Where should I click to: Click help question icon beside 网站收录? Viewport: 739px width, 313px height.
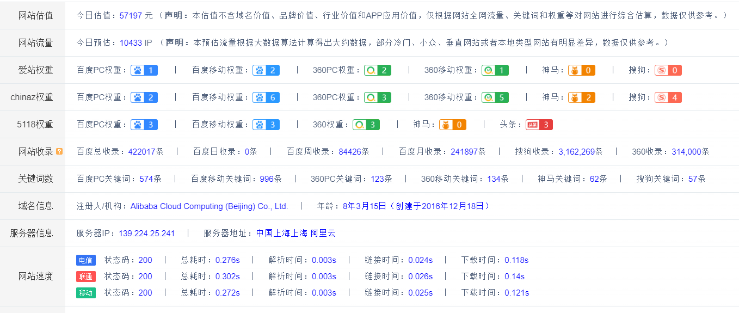59,151
